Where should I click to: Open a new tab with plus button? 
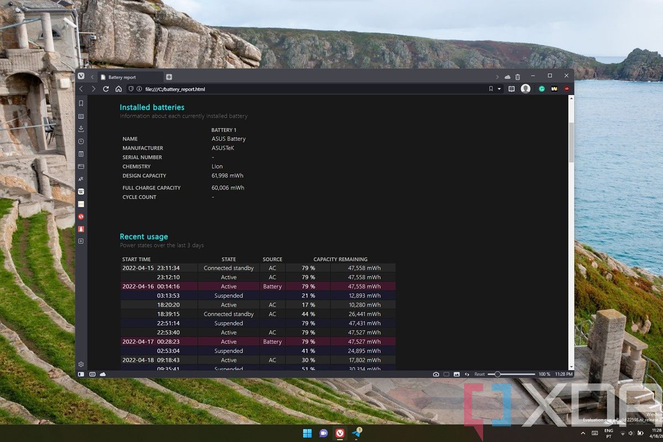coord(169,77)
